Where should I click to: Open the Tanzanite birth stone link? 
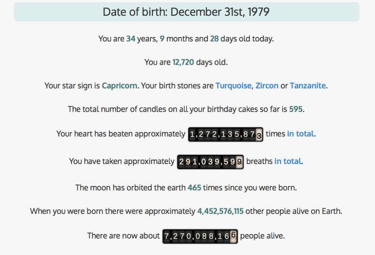point(308,86)
